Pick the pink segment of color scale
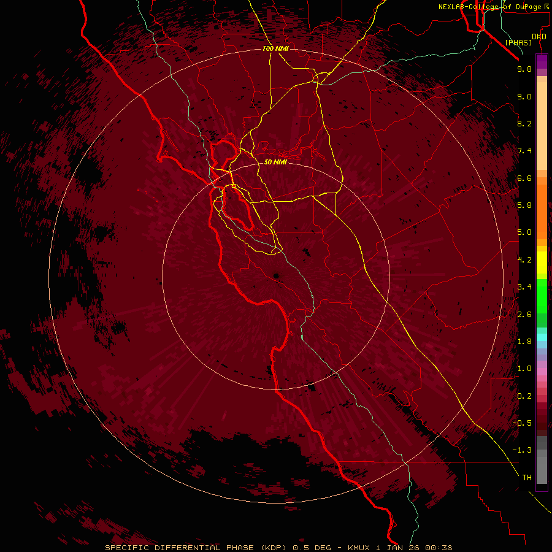This screenshot has width=552, height=552. [542, 372]
